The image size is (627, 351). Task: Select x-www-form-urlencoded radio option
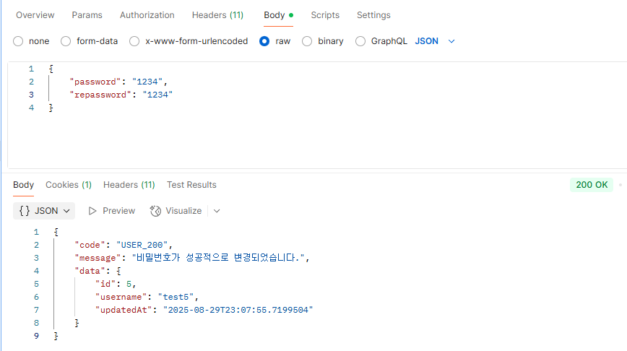pyautogui.click(x=134, y=41)
